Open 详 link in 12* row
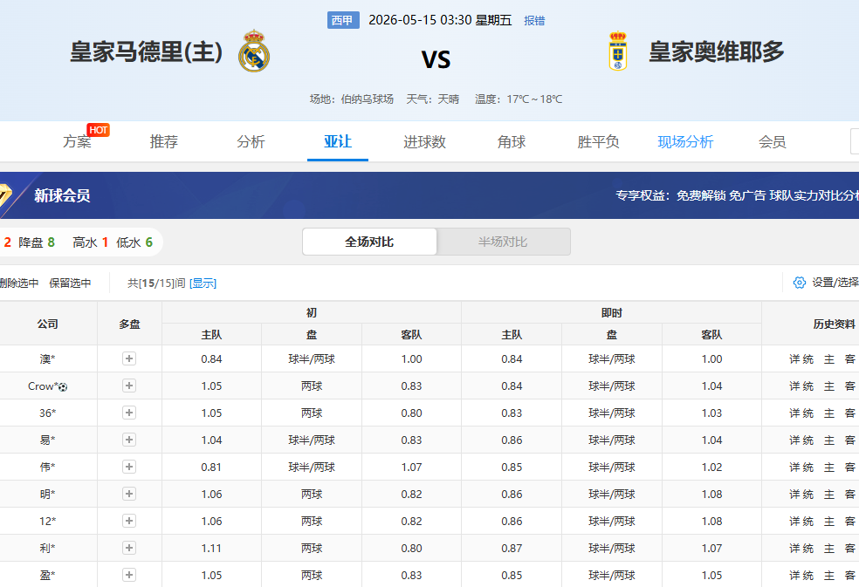 coord(794,522)
